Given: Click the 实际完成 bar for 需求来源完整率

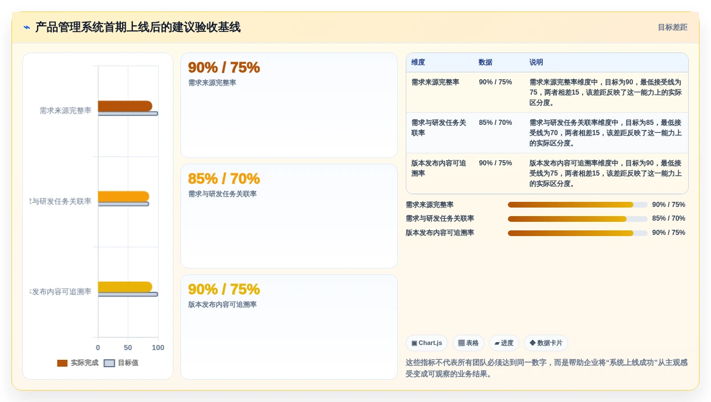Looking at the screenshot, I should [125, 106].
